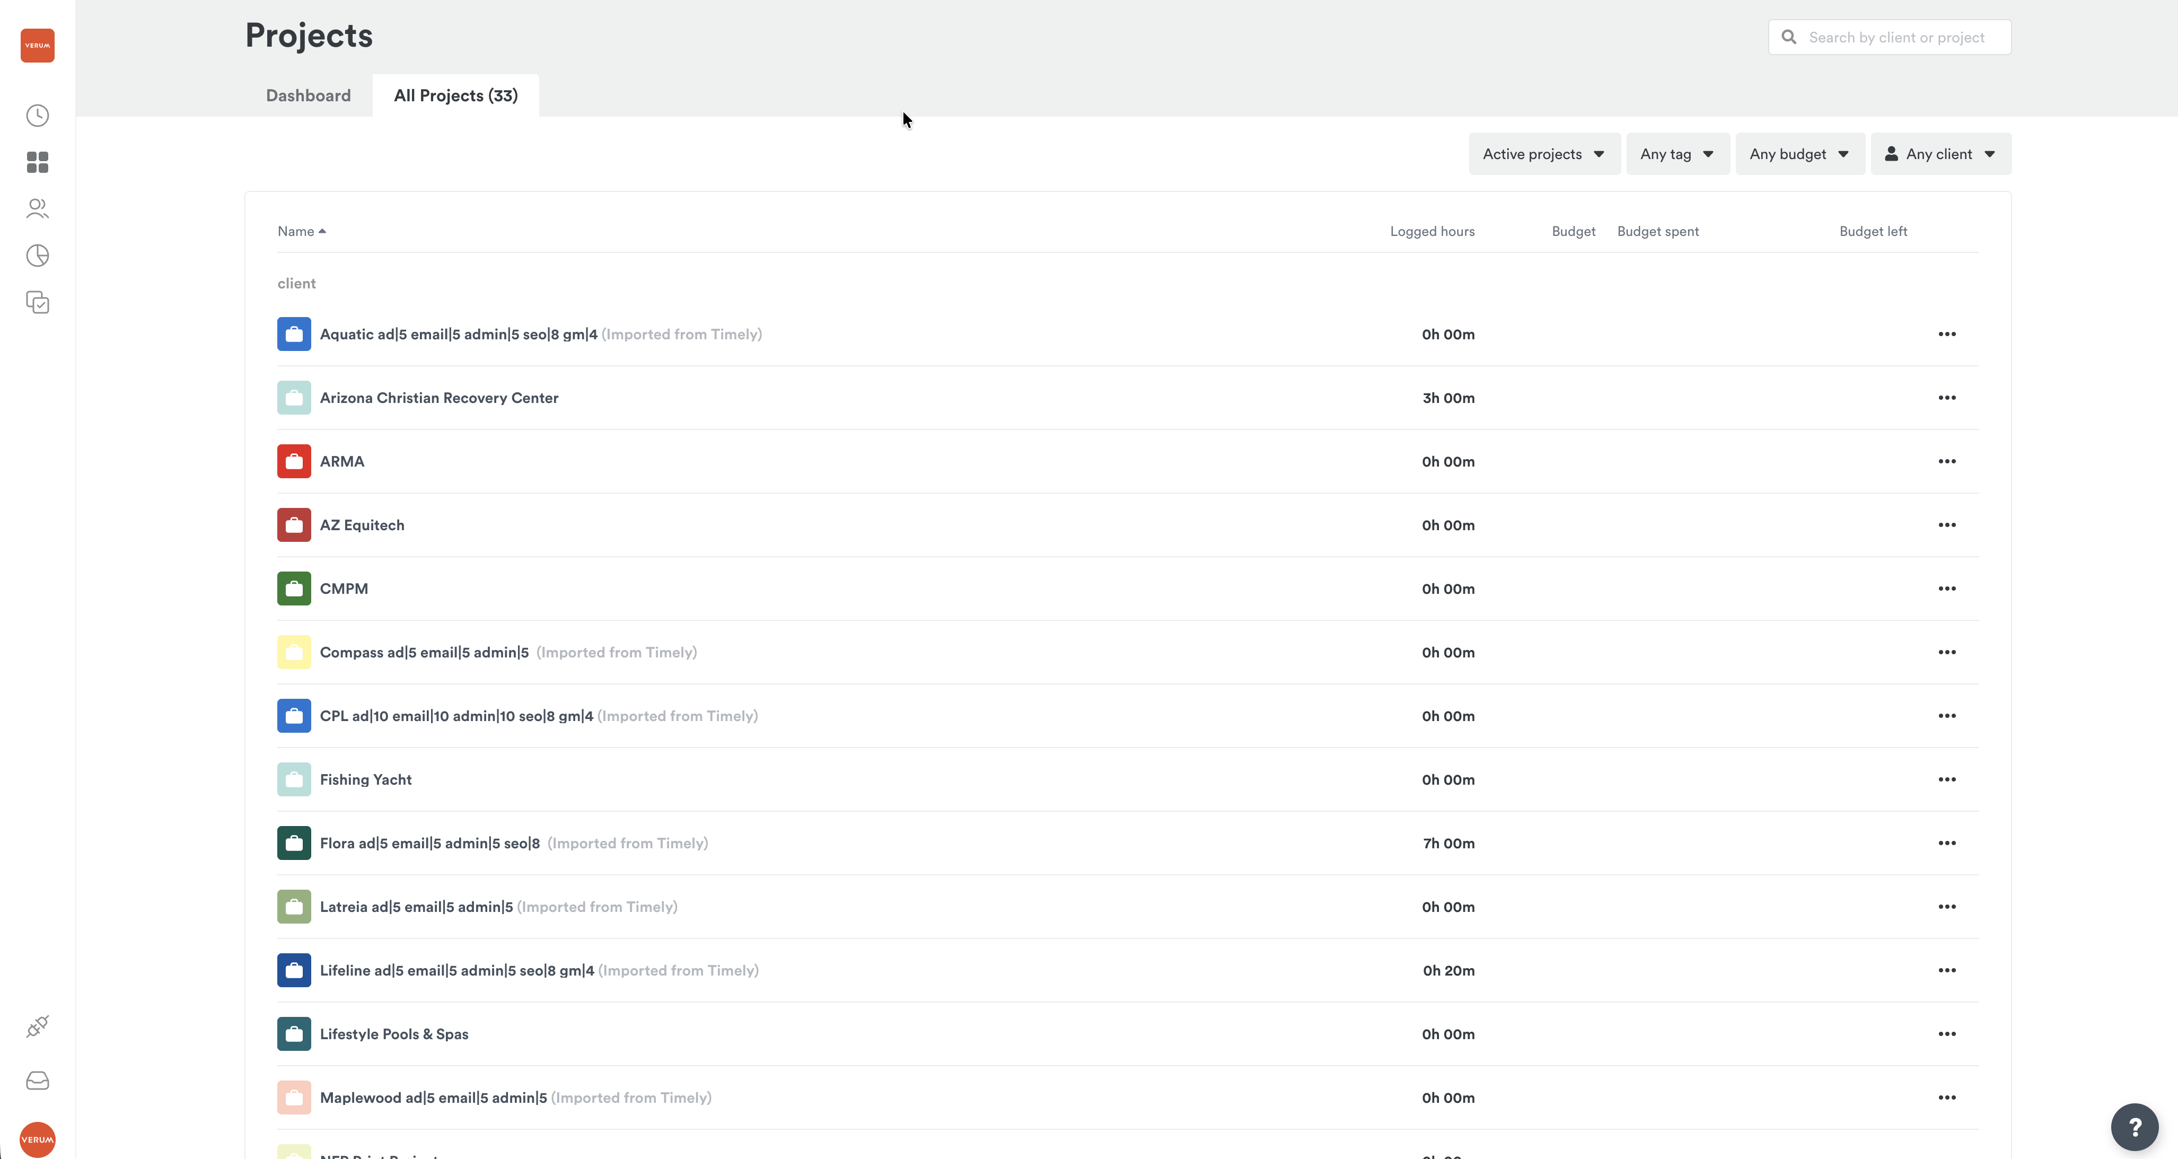Screen dimensions: 2178x1159
Task: Open the more options menu for Latreia project
Action: pyautogui.click(x=1947, y=906)
